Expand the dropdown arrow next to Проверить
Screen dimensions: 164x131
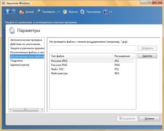click(59, 12)
